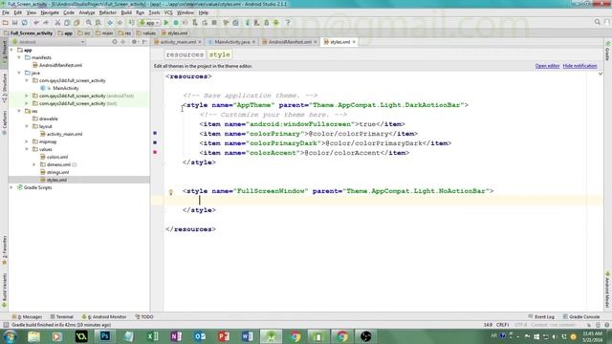612x344 pixels.
Task: Click the Android green download toolbar icon
Action: point(276,23)
